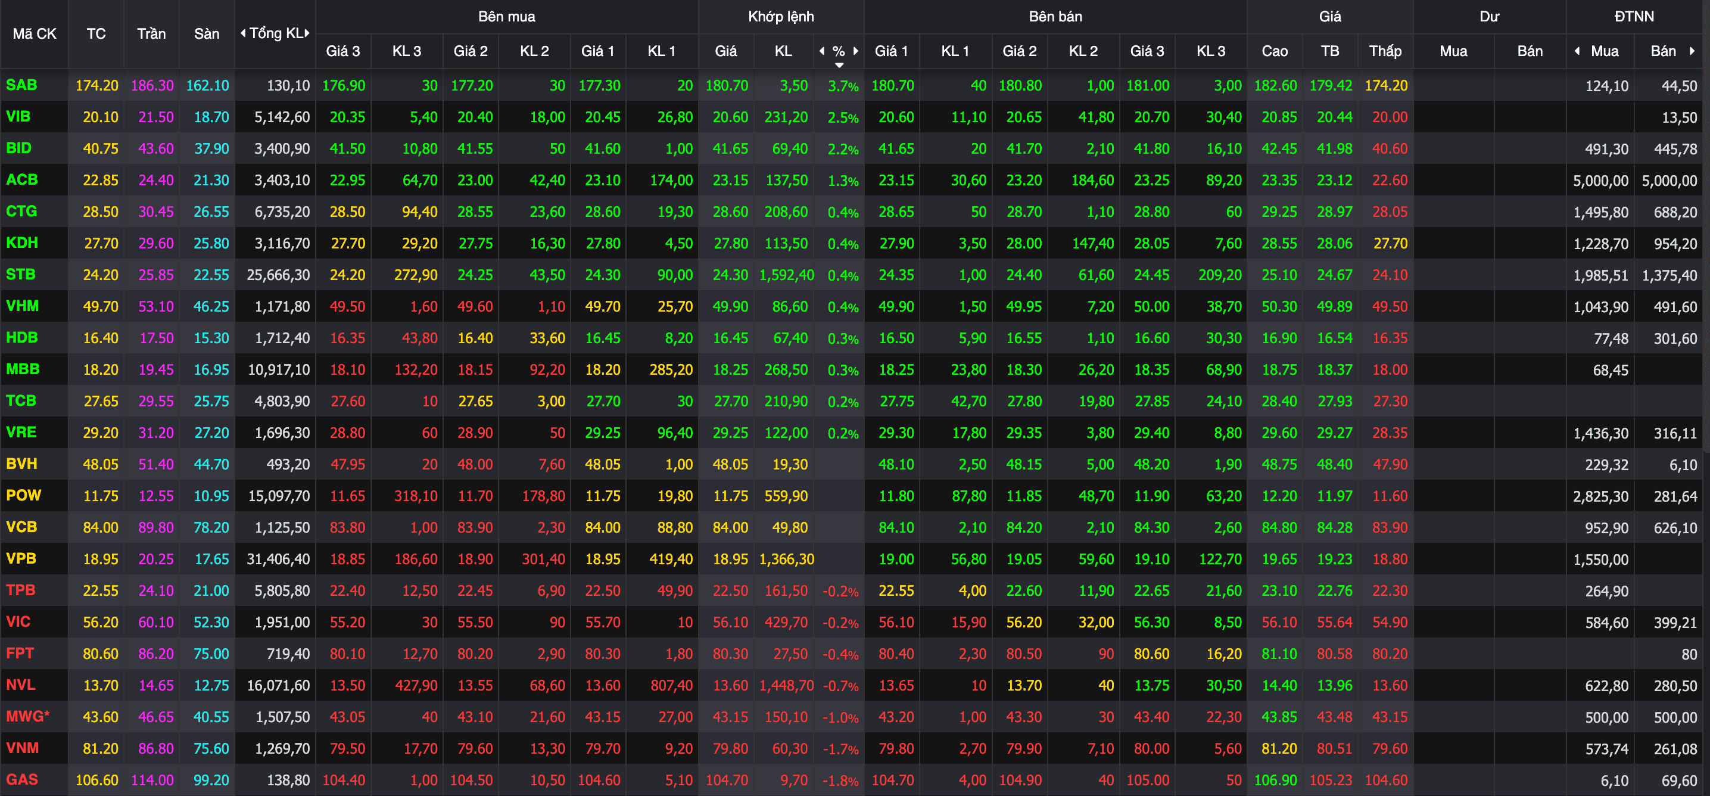Open VHM stock symbol
This screenshot has height=796, width=1710.
point(23,306)
